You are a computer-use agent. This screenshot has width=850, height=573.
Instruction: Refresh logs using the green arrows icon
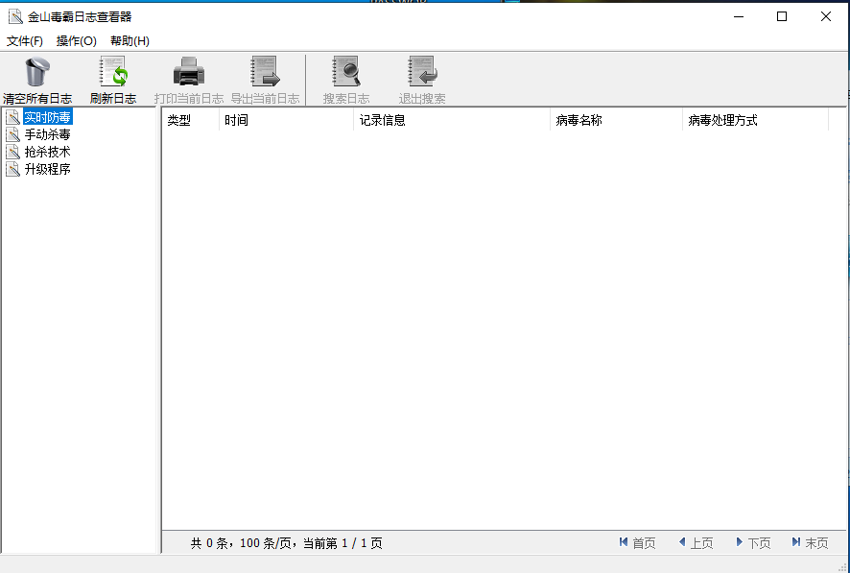(113, 73)
